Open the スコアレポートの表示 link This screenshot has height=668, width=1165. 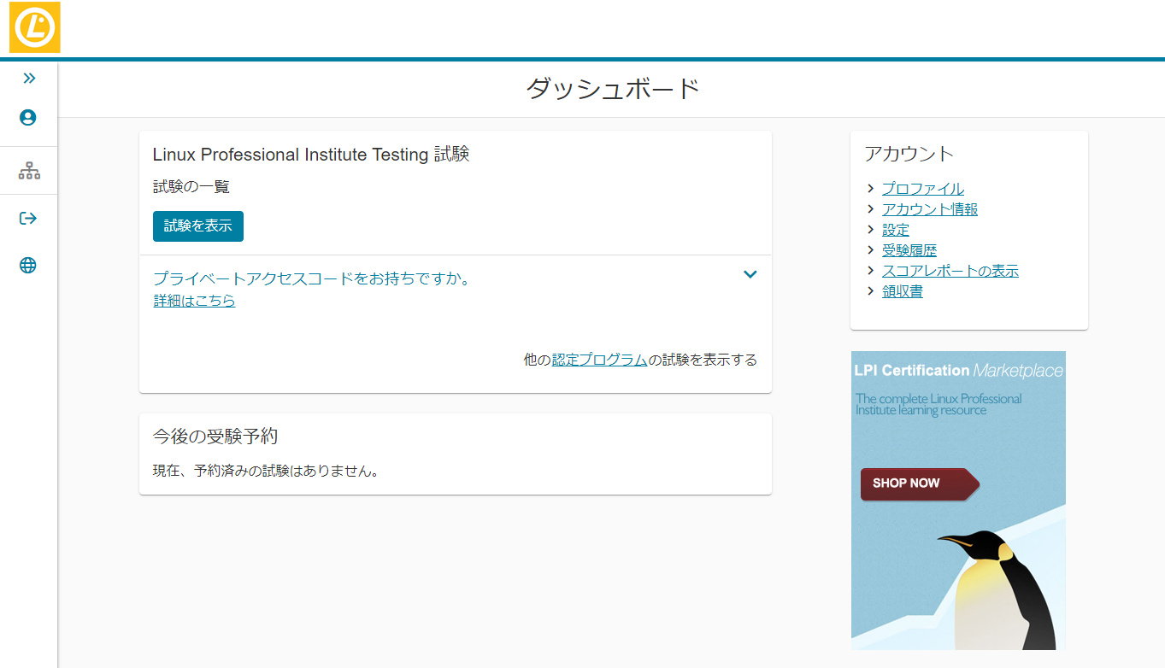pyautogui.click(x=950, y=271)
